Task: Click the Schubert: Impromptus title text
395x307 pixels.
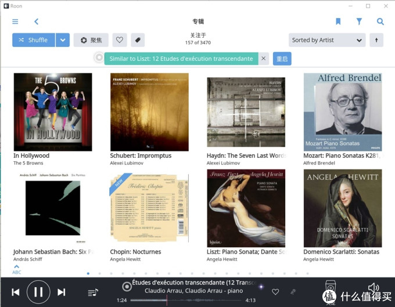Action: [x=141, y=156]
